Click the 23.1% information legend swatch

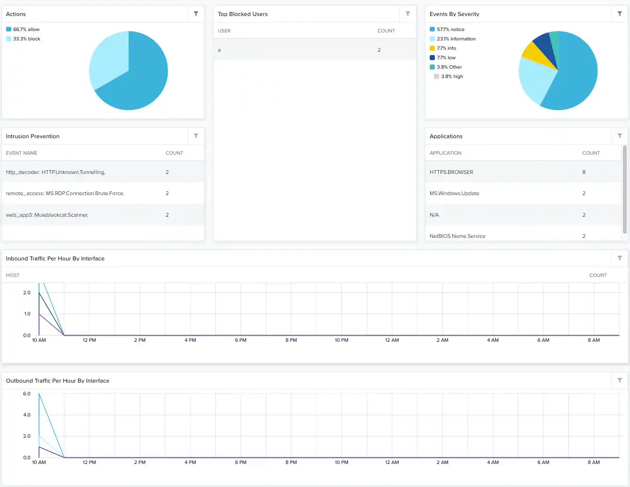tap(432, 39)
